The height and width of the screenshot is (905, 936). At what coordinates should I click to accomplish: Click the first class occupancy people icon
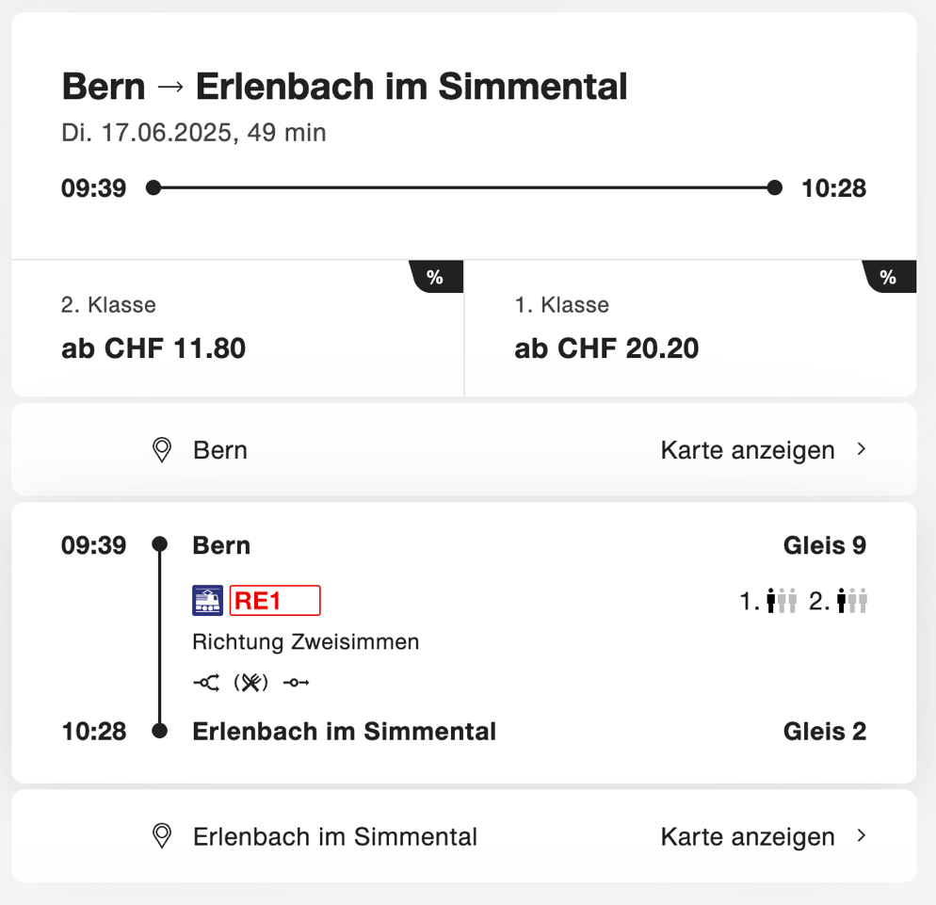tap(782, 601)
